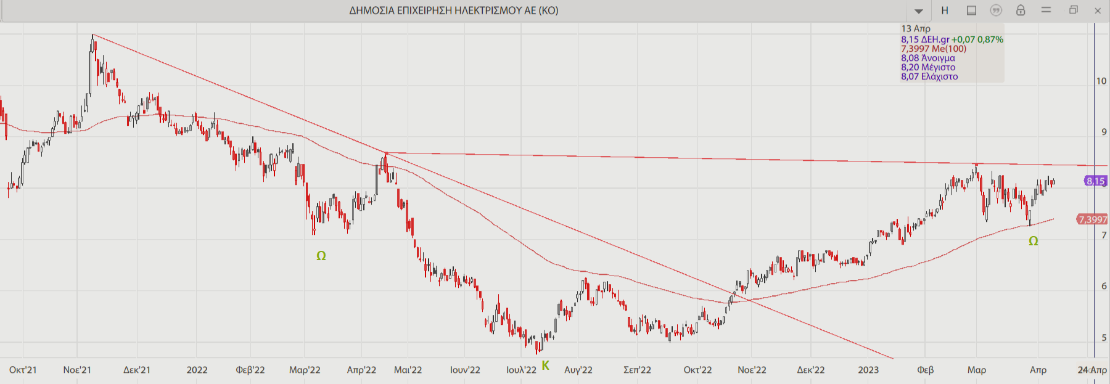Image resolution: width=1110 pixels, height=384 pixels.
Task: Click the Νοε'21 date label
Action: (x=77, y=370)
